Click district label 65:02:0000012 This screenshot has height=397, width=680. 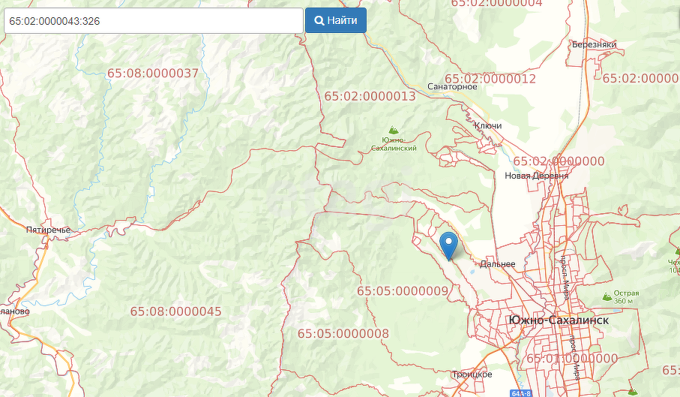pos(490,79)
